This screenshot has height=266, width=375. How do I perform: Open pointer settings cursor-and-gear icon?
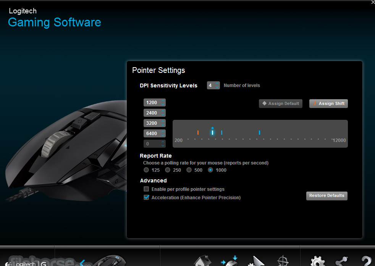(x=256, y=261)
